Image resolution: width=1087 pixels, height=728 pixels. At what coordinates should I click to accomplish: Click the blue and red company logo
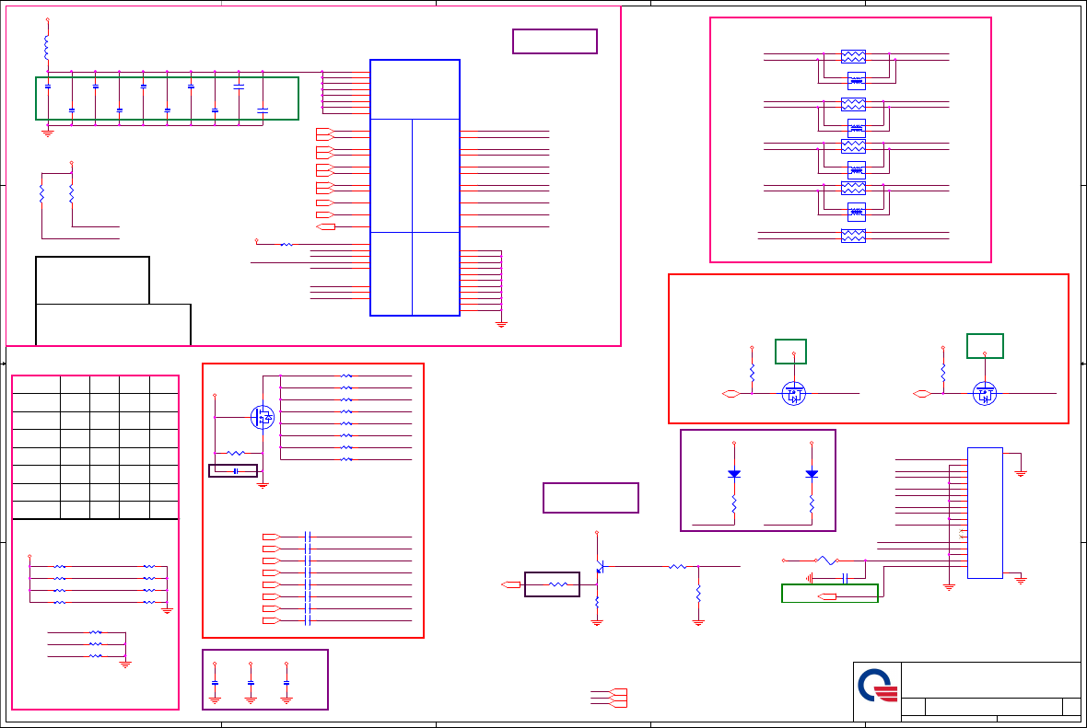pos(878,686)
